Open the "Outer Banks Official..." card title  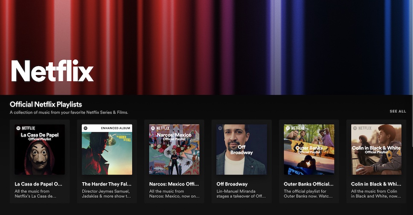coord(308,184)
